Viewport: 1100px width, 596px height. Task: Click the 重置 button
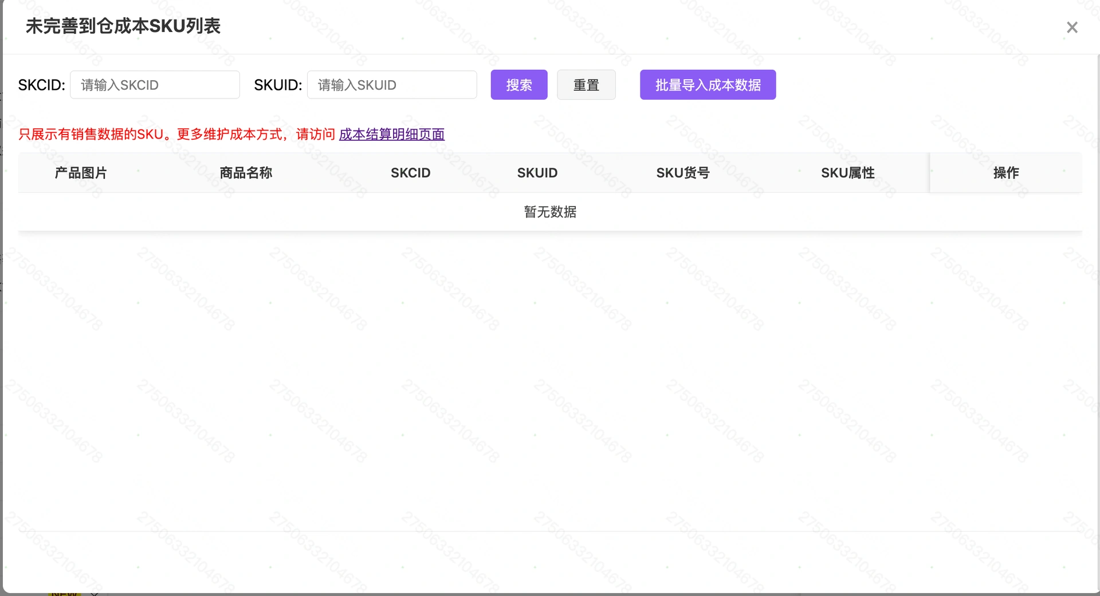pyautogui.click(x=586, y=85)
